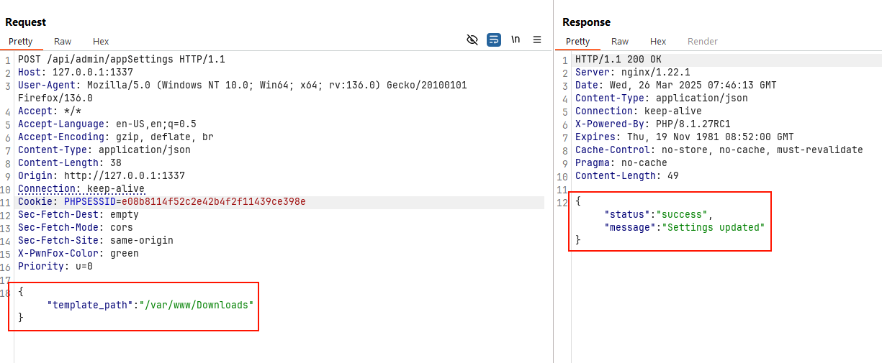Click the Sec-Fetch-Site: same-origin header
Viewport: 882px width, 363px height.
96,241
